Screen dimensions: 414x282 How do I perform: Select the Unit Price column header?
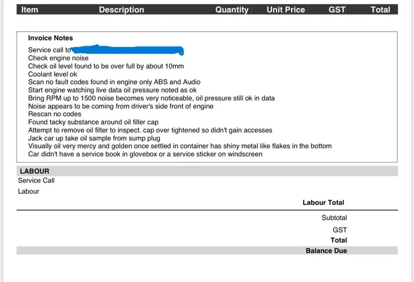point(286,10)
